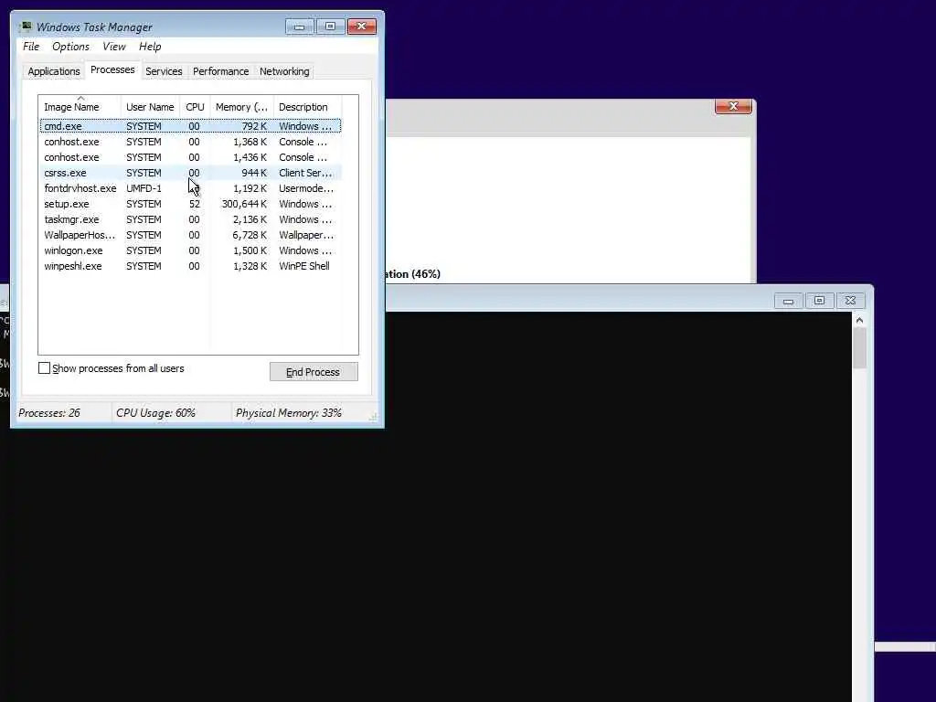Minimize the command prompt window

click(x=788, y=301)
